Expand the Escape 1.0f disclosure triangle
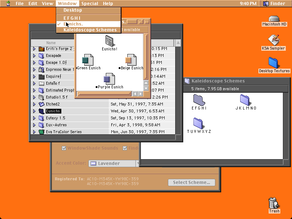The height and width of the screenshot is (219, 292). point(34,62)
